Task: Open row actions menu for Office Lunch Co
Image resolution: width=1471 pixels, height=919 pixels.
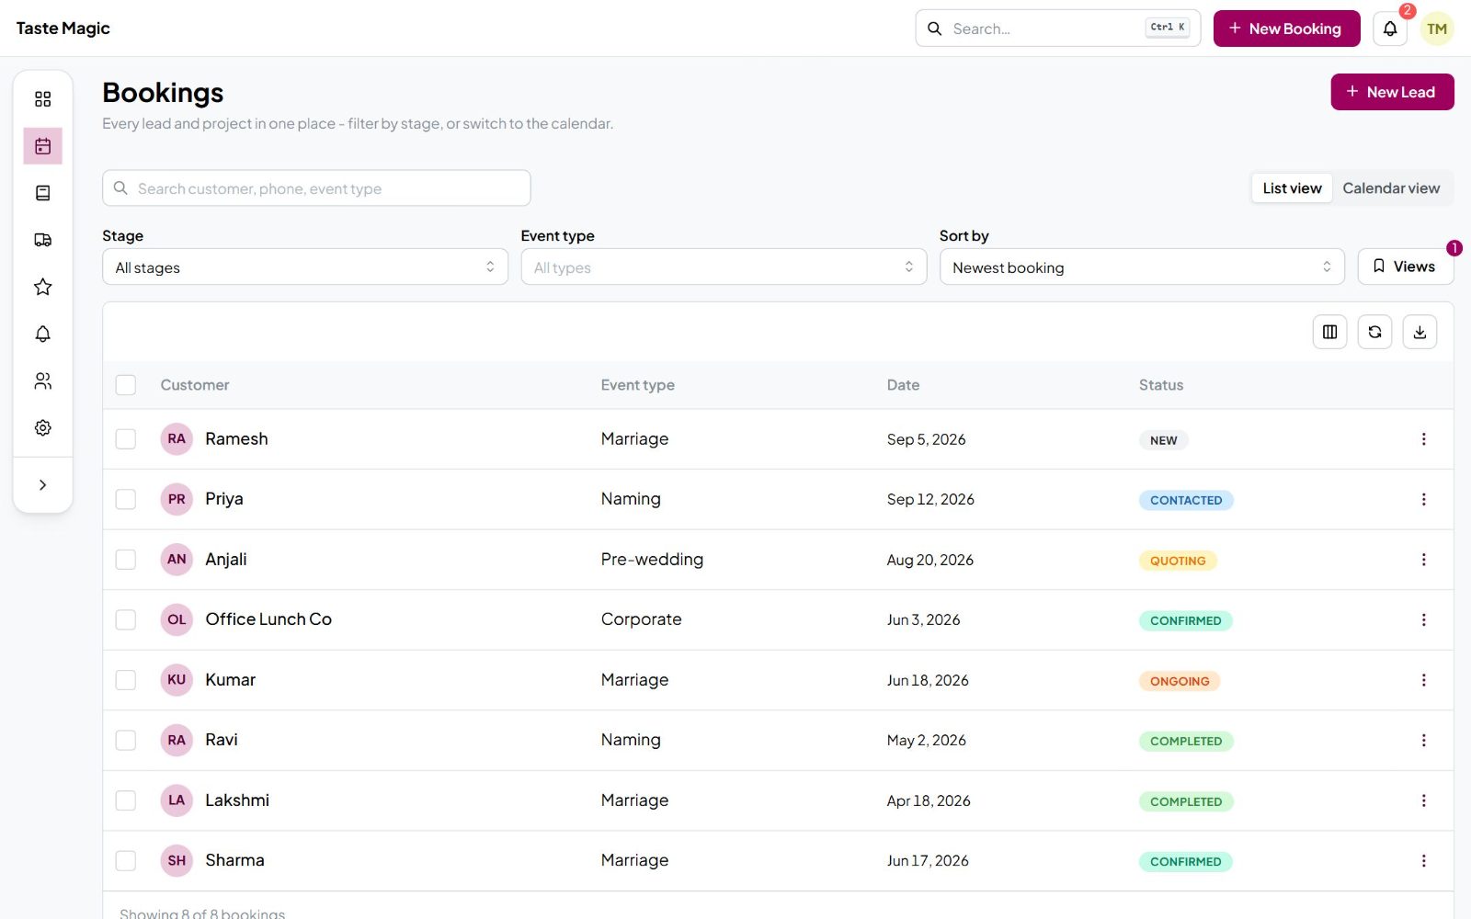Action: point(1423,619)
